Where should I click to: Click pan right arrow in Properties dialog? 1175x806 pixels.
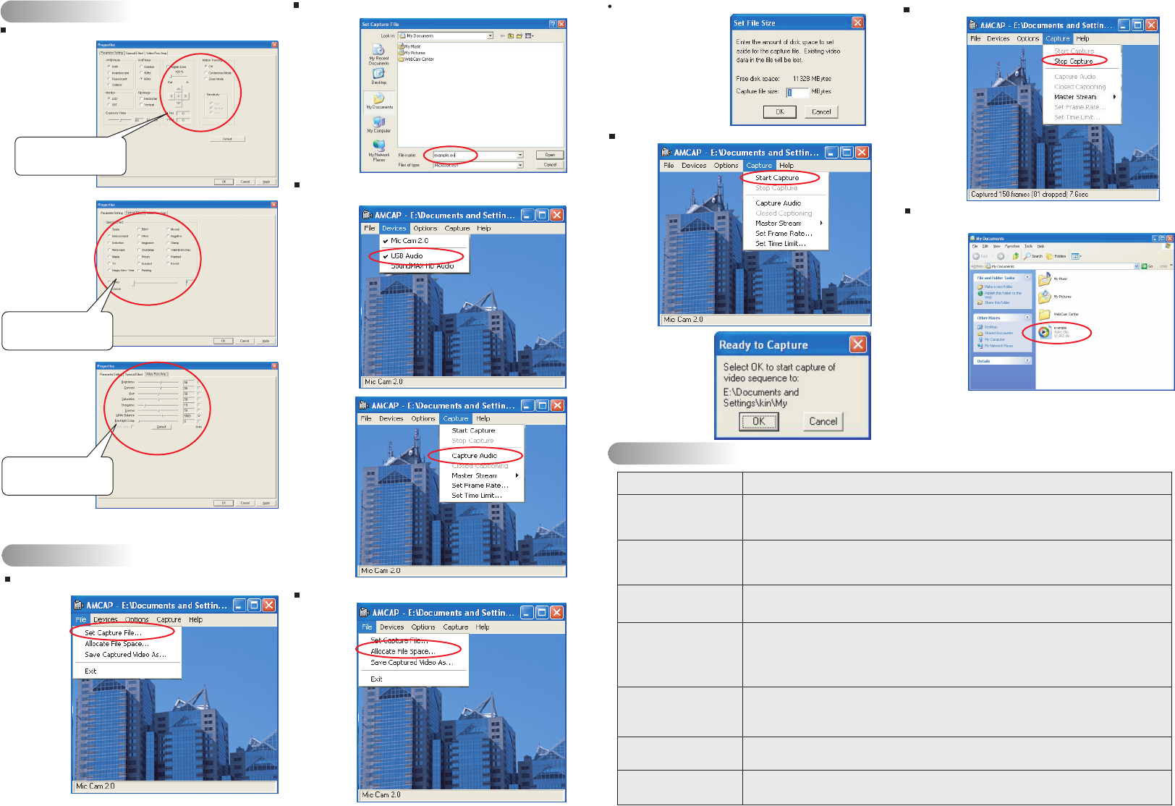coord(186,96)
